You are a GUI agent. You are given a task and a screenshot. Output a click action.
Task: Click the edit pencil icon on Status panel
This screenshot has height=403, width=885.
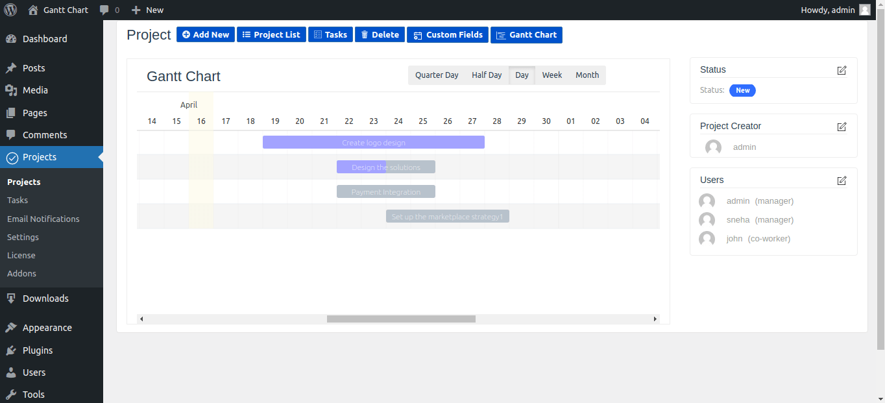pos(842,70)
